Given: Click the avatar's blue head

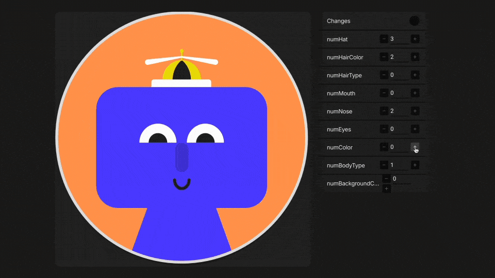Looking at the screenshot, I should pyautogui.click(x=181, y=147).
